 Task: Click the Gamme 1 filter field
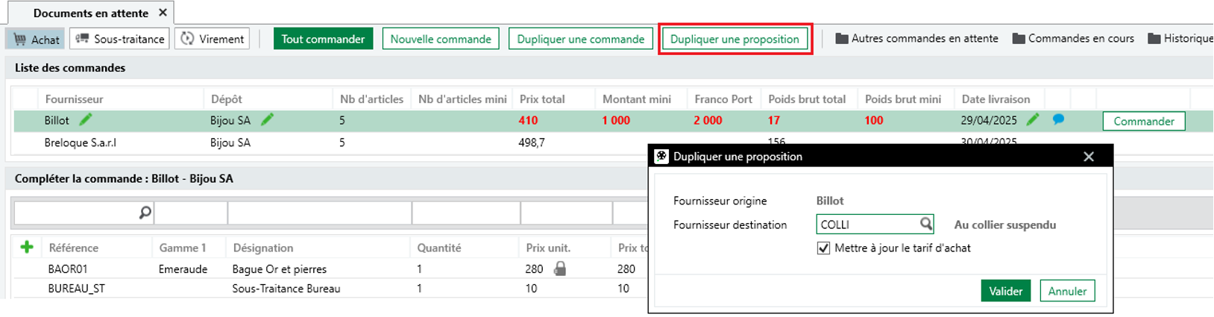point(191,213)
